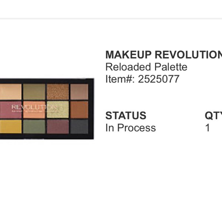Open the eyeshadow palette product thumbnail

pyautogui.click(x=47, y=109)
